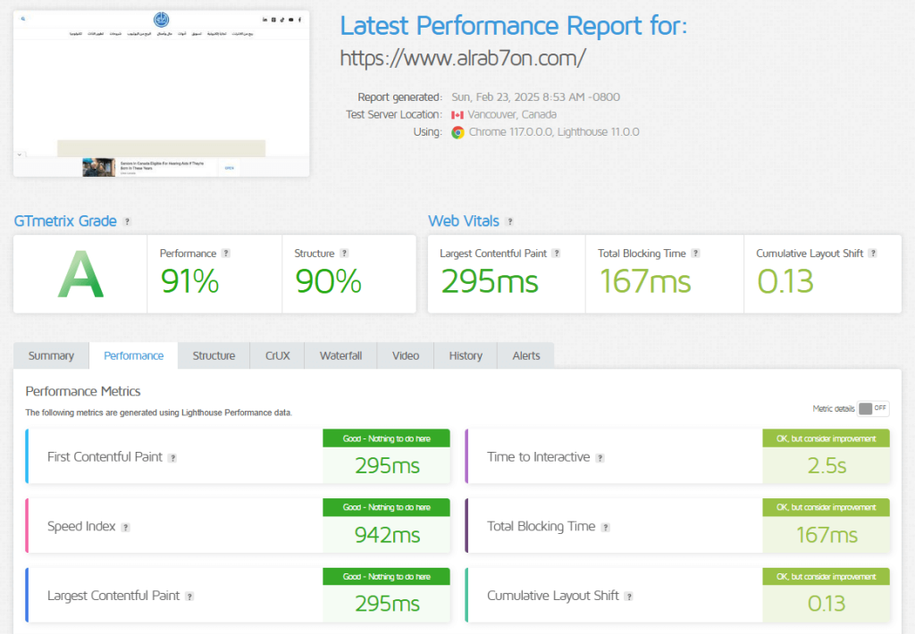View the History tab
Viewport: 915px width, 634px height.
466,355
